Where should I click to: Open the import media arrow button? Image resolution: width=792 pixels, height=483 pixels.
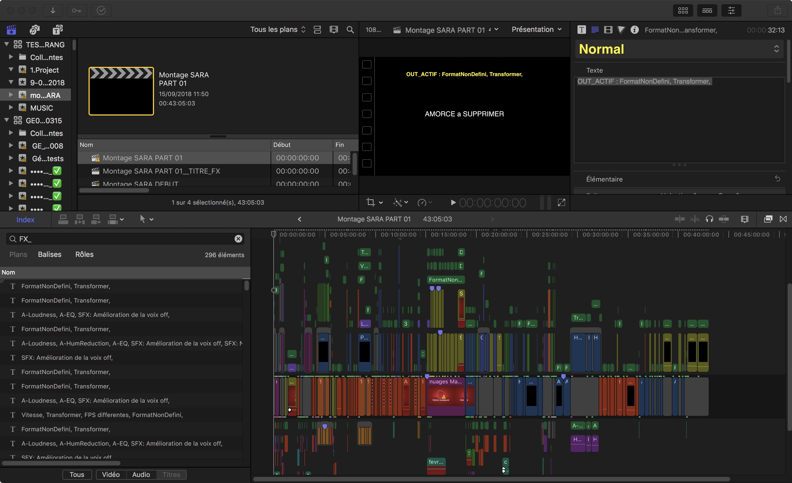(x=53, y=10)
